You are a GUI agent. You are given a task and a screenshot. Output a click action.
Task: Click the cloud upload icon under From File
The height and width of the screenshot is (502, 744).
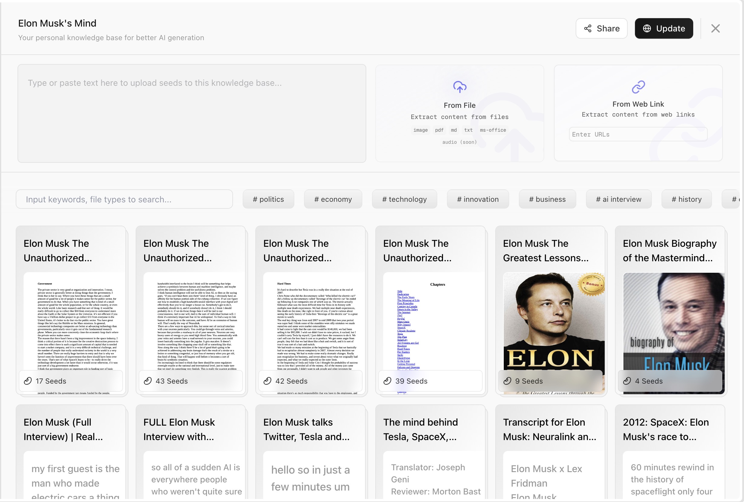tap(459, 87)
